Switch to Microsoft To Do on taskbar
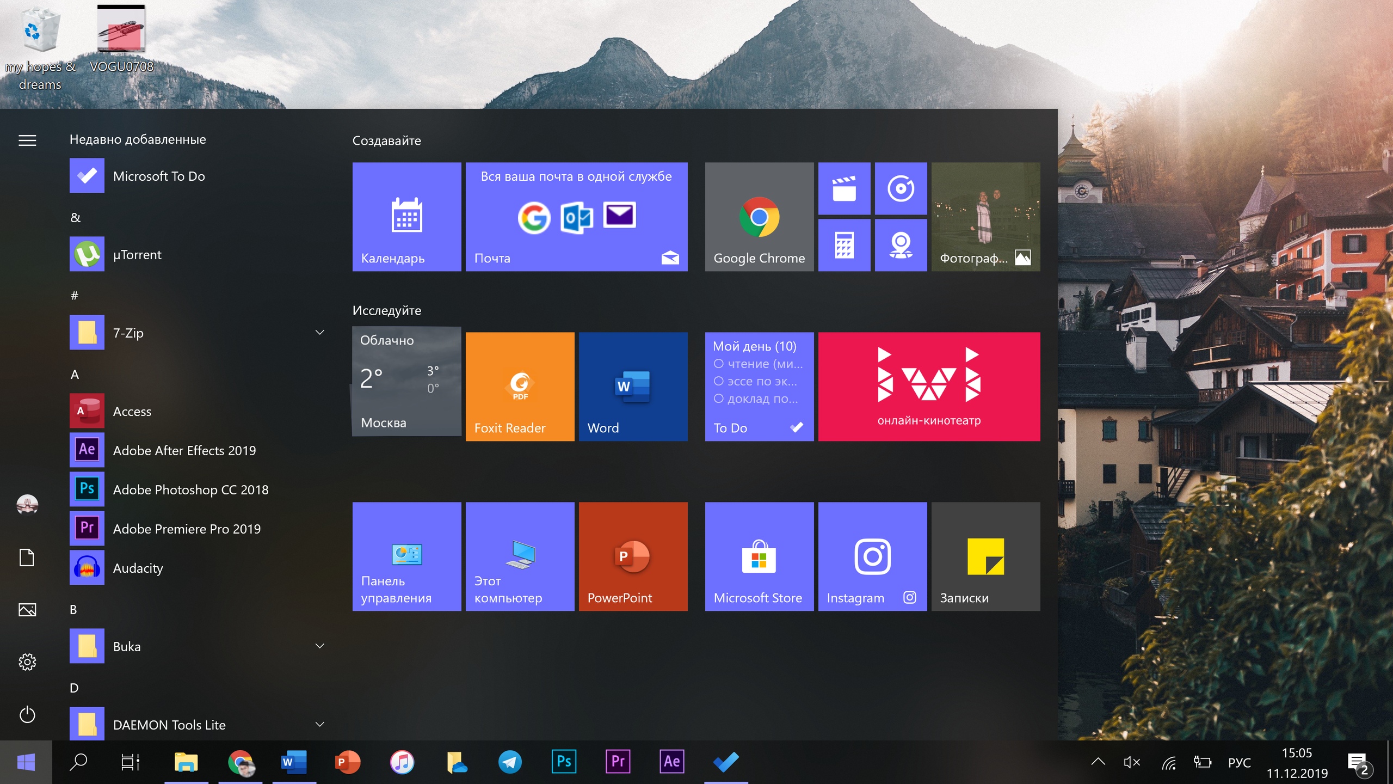Image resolution: width=1393 pixels, height=784 pixels. [726, 762]
